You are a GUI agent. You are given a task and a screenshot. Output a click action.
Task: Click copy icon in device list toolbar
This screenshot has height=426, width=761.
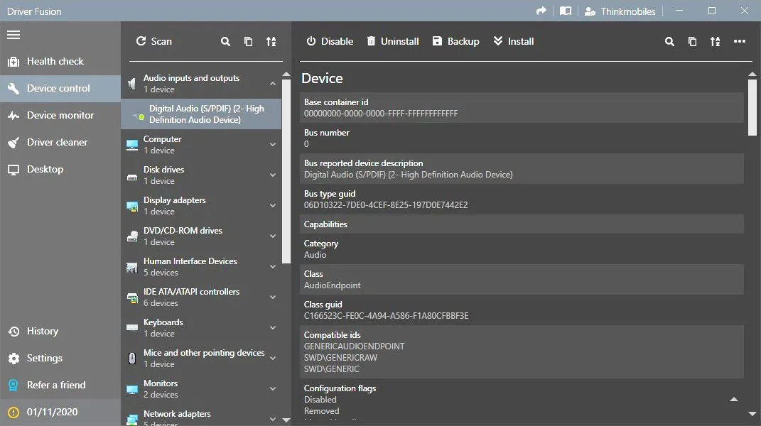click(248, 42)
